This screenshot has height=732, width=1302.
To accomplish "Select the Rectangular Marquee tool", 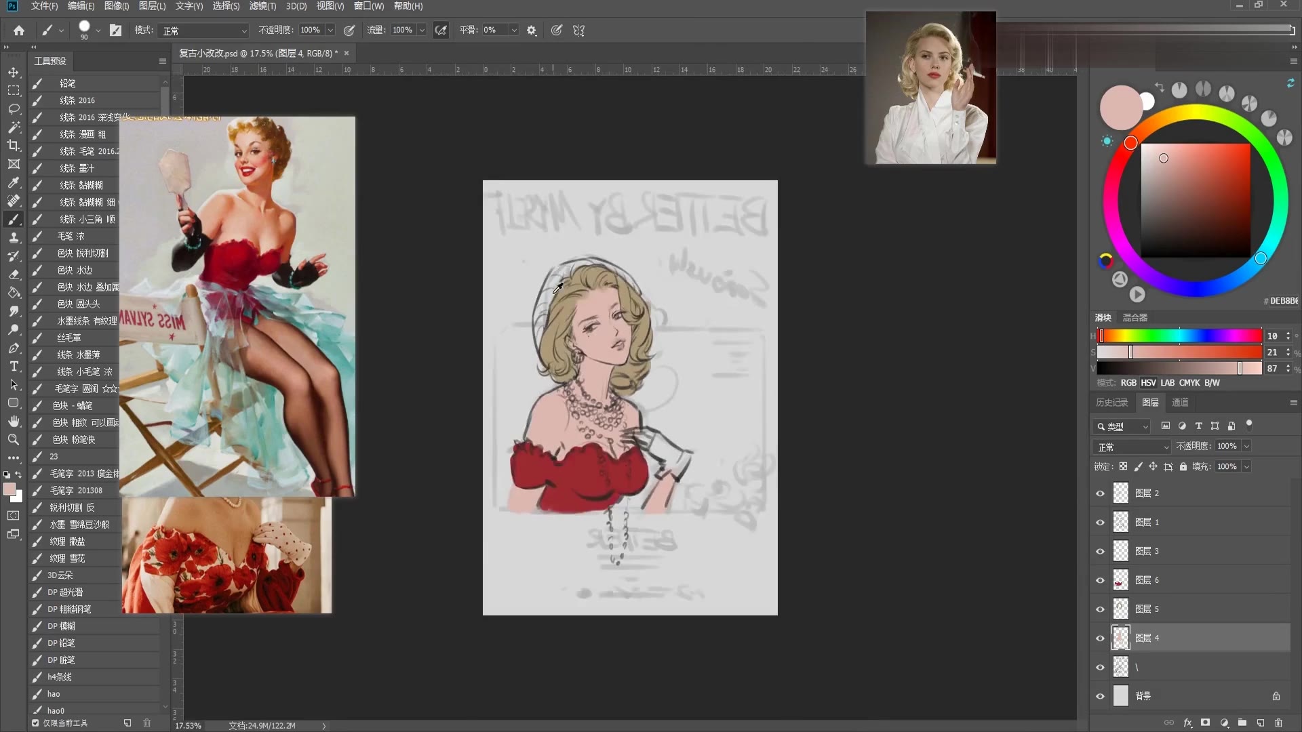I will (14, 90).
